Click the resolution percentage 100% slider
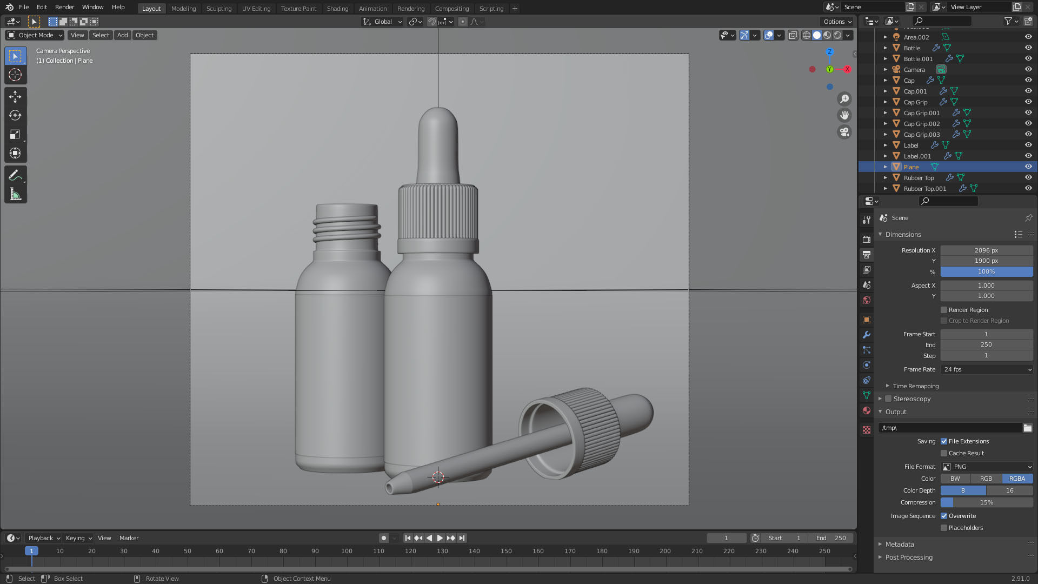Screen dimensions: 1038x584 click(x=987, y=271)
